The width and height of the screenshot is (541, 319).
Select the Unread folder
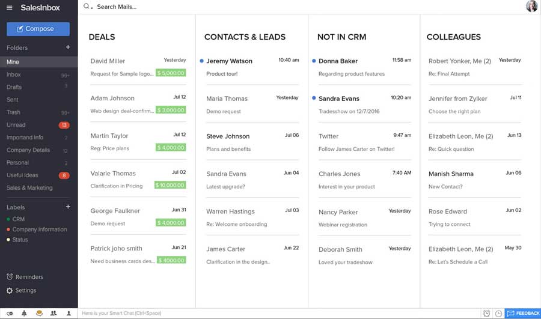(16, 125)
